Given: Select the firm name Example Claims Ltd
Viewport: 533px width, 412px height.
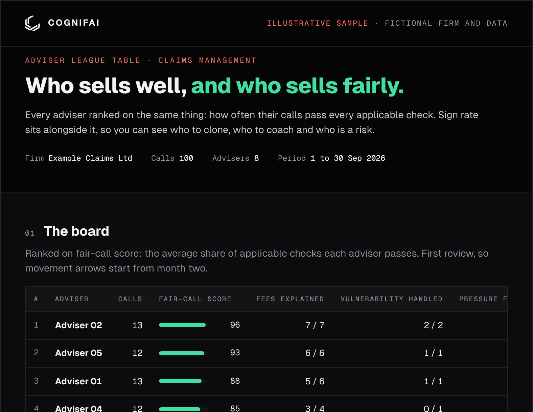Looking at the screenshot, I should 90,158.
